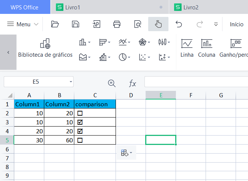Select the Column1 header cell
248x181 pixels.
[29, 104]
